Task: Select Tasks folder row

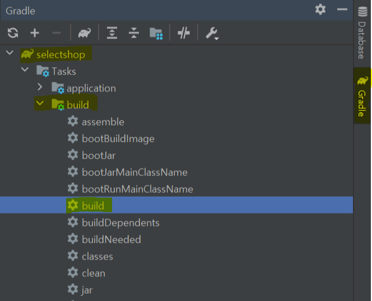Action: coord(176,71)
